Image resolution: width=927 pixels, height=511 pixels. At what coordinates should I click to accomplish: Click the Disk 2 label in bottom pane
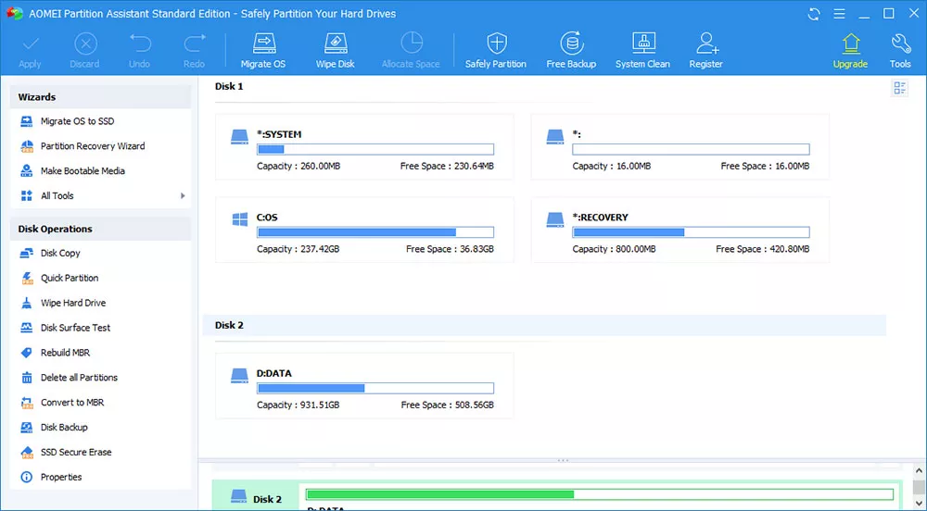(267, 499)
